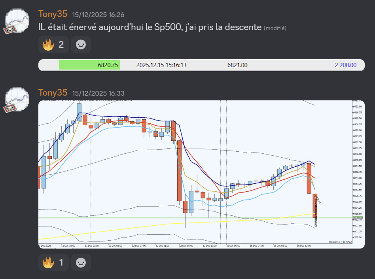This screenshot has height=279, width=375.
Task: Click the green 6820.75 price cell
Action: pyautogui.click(x=90, y=65)
